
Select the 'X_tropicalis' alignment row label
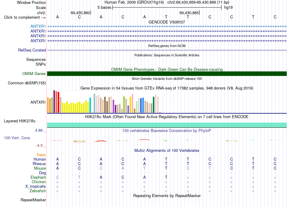pyautogui.click(x=36, y=187)
